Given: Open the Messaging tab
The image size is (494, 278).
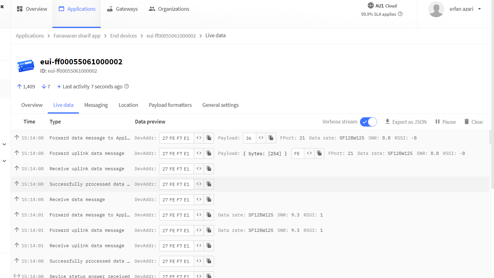Looking at the screenshot, I should [x=96, y=105].
